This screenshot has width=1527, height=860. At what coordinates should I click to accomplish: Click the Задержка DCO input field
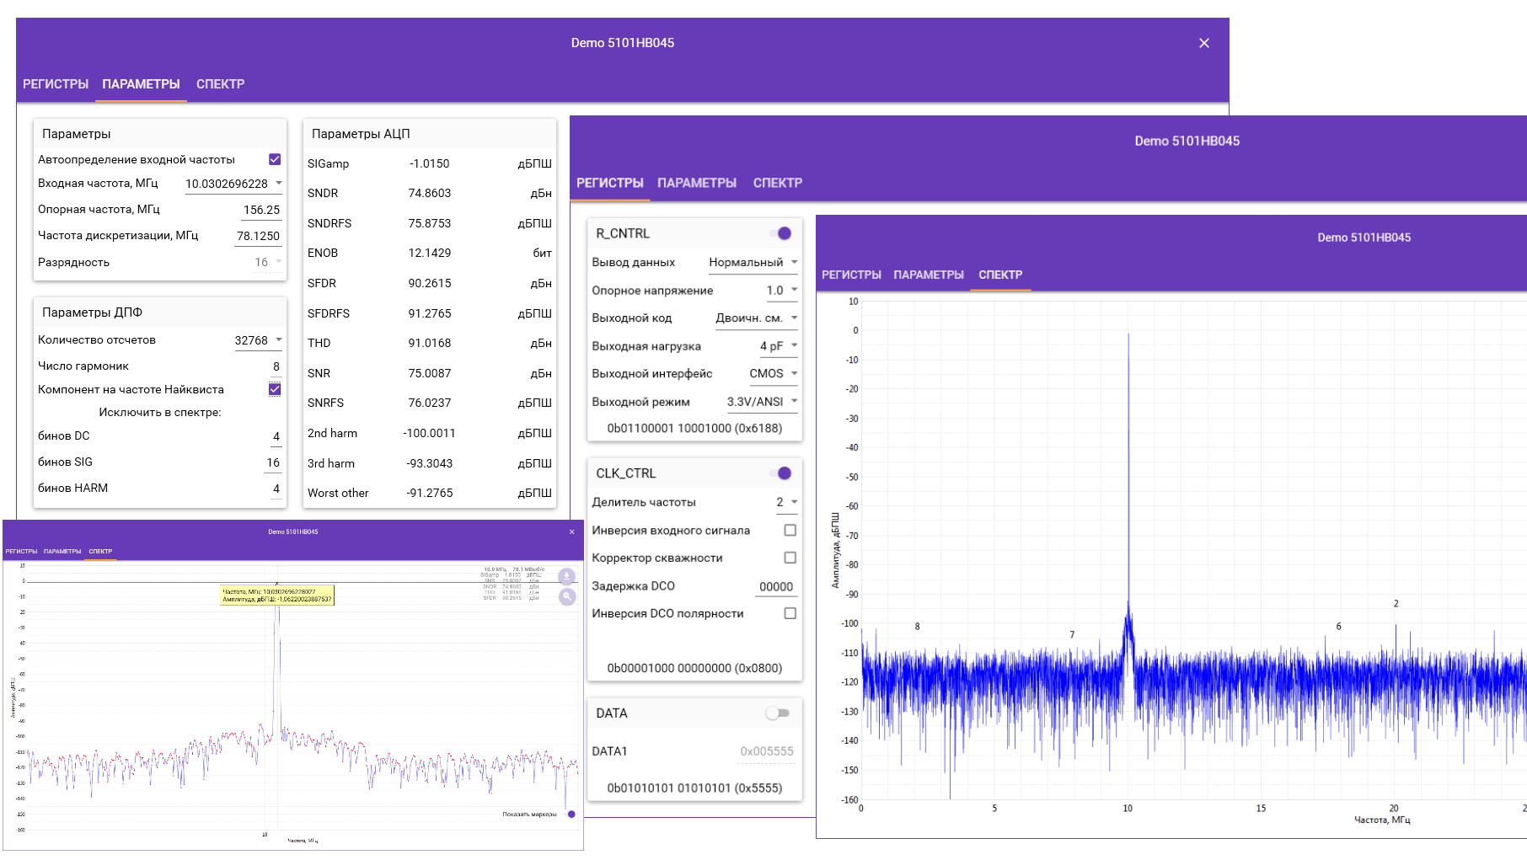776,586
